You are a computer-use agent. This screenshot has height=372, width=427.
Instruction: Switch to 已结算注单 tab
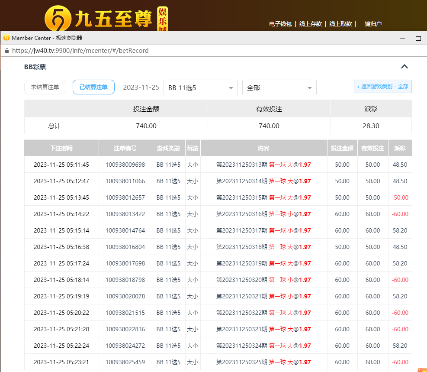pos(93,87)
